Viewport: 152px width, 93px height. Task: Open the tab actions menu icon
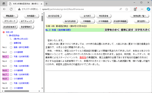coord(4,4)
